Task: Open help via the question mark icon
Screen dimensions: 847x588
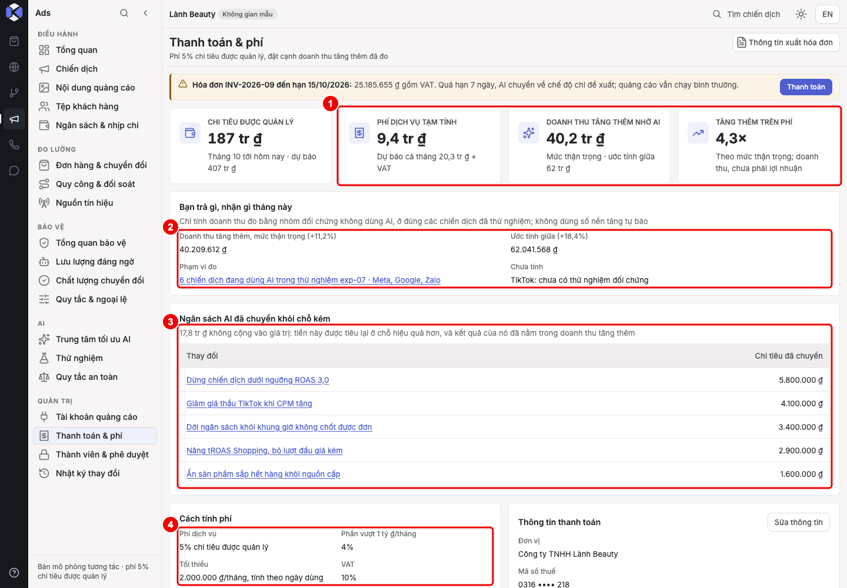Action: 14,573
